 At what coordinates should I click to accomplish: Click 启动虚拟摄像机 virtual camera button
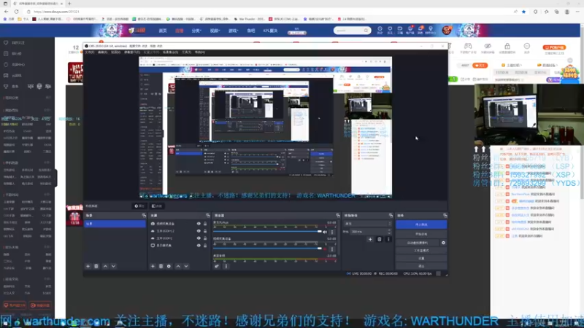[417, 243]
